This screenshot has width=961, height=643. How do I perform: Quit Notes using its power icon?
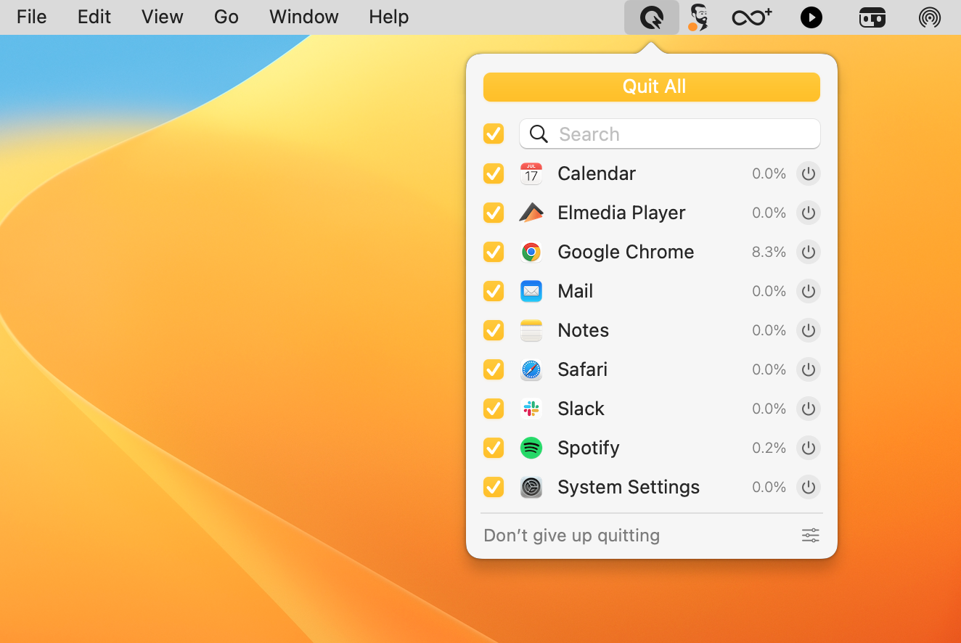[x=809, y=330]
